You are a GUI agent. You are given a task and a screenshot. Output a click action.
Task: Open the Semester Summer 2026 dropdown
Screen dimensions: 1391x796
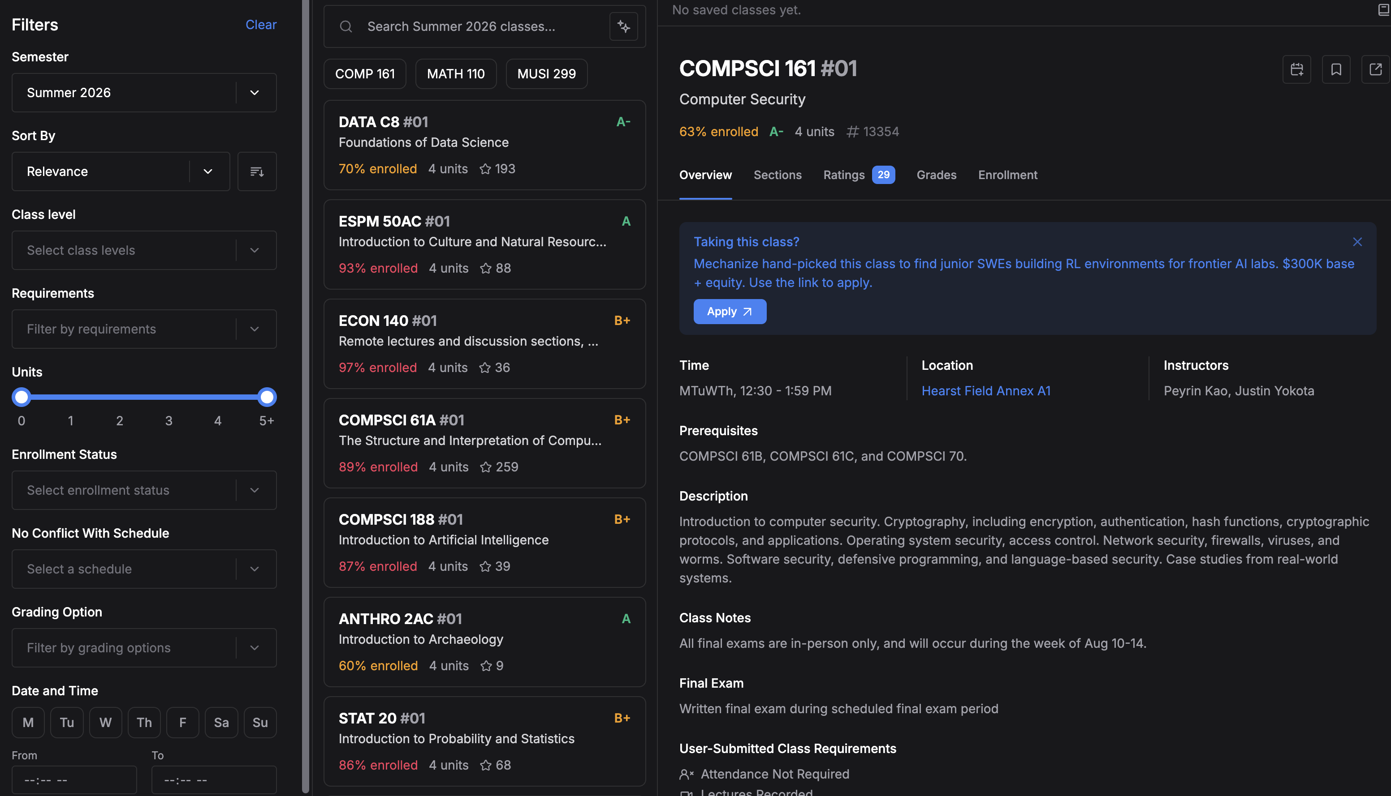tap(144, 93)
